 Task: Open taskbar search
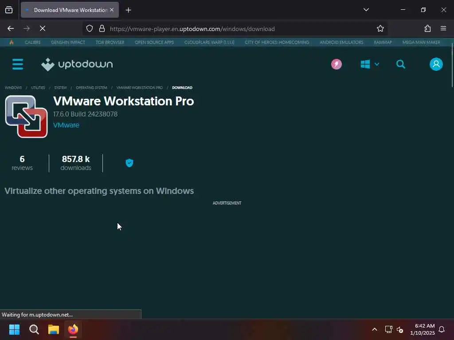click(x=34, y=329)
